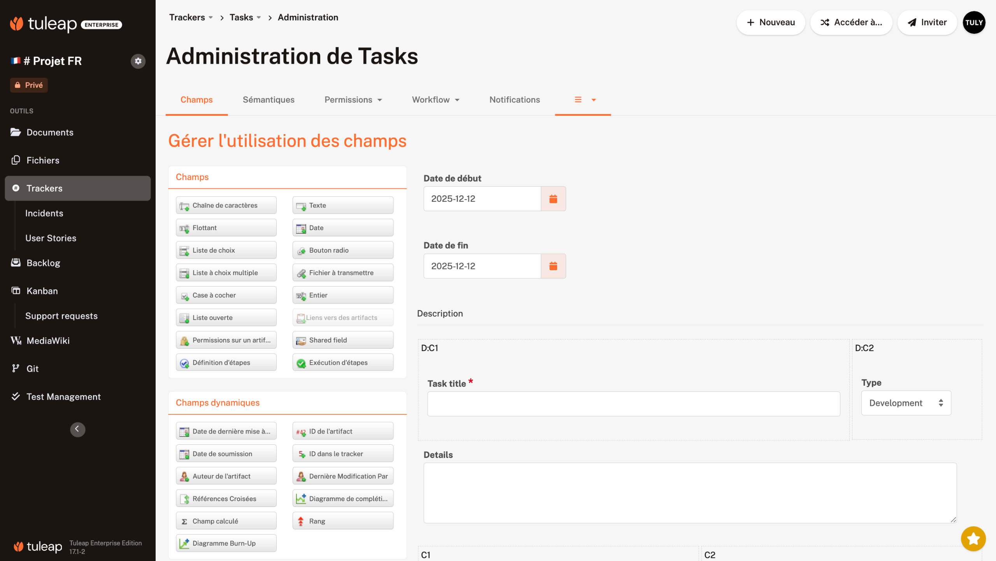Open the Type Development select box
Image resolution: width=996 pixels, height=561 pixels.
906,403
